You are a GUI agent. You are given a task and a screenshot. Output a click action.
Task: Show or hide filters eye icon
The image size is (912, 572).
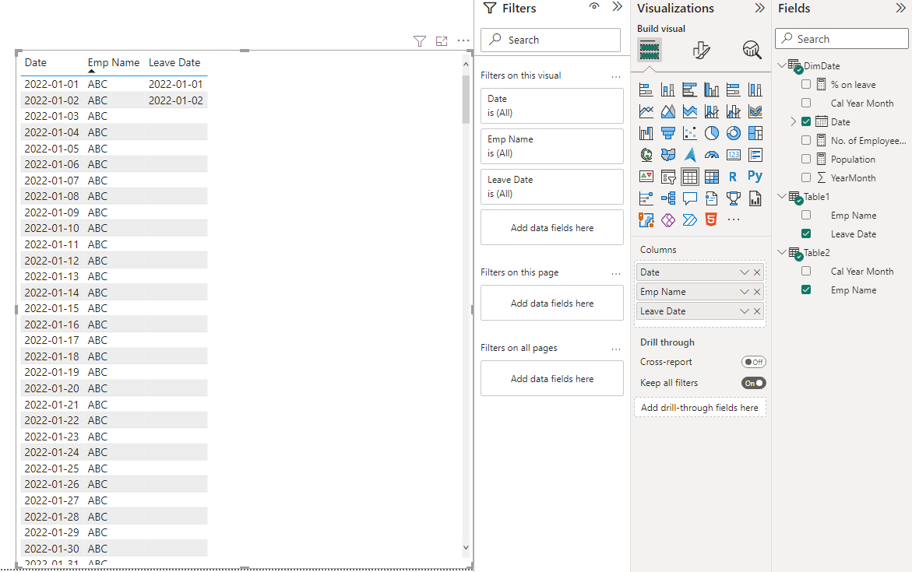click(593, 7)
